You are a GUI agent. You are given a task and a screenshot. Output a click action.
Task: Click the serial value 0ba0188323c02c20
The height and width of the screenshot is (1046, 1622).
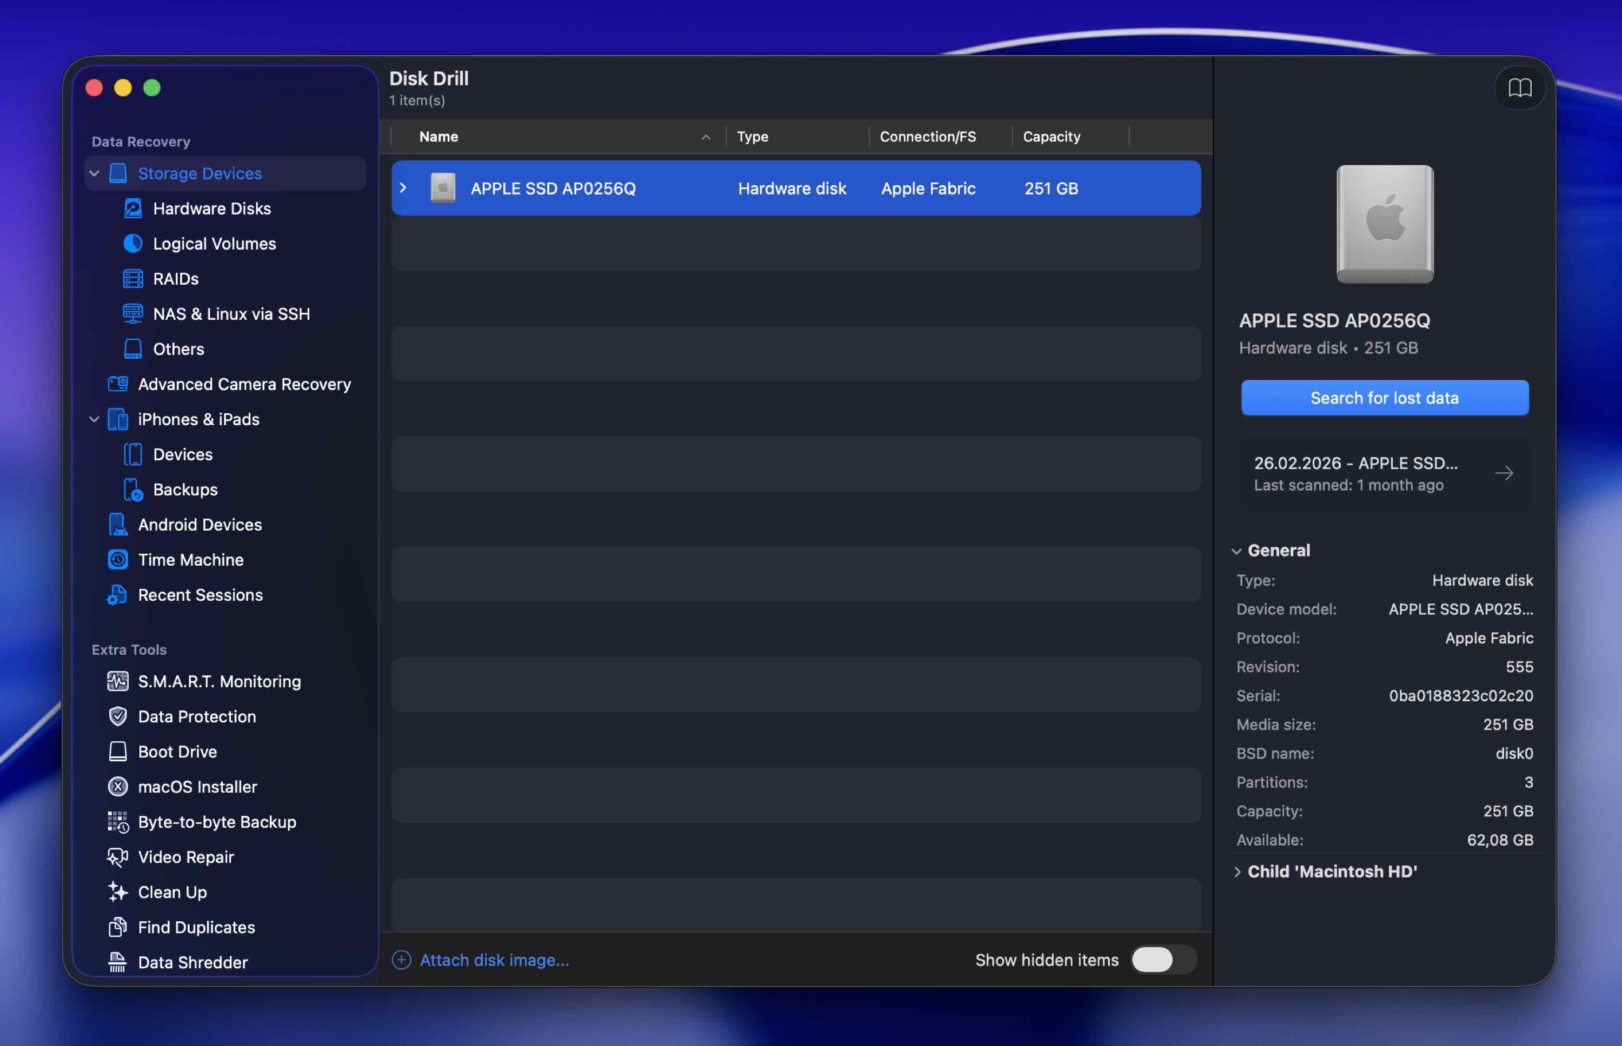(x=1461, y=695)
